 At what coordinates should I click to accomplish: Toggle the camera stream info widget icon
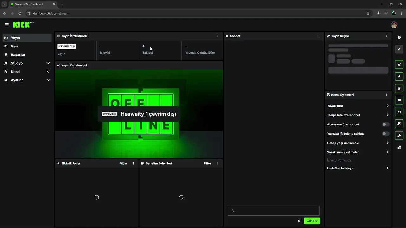[x=399, y=123]
